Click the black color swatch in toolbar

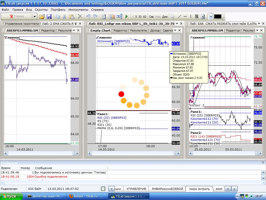218,16
